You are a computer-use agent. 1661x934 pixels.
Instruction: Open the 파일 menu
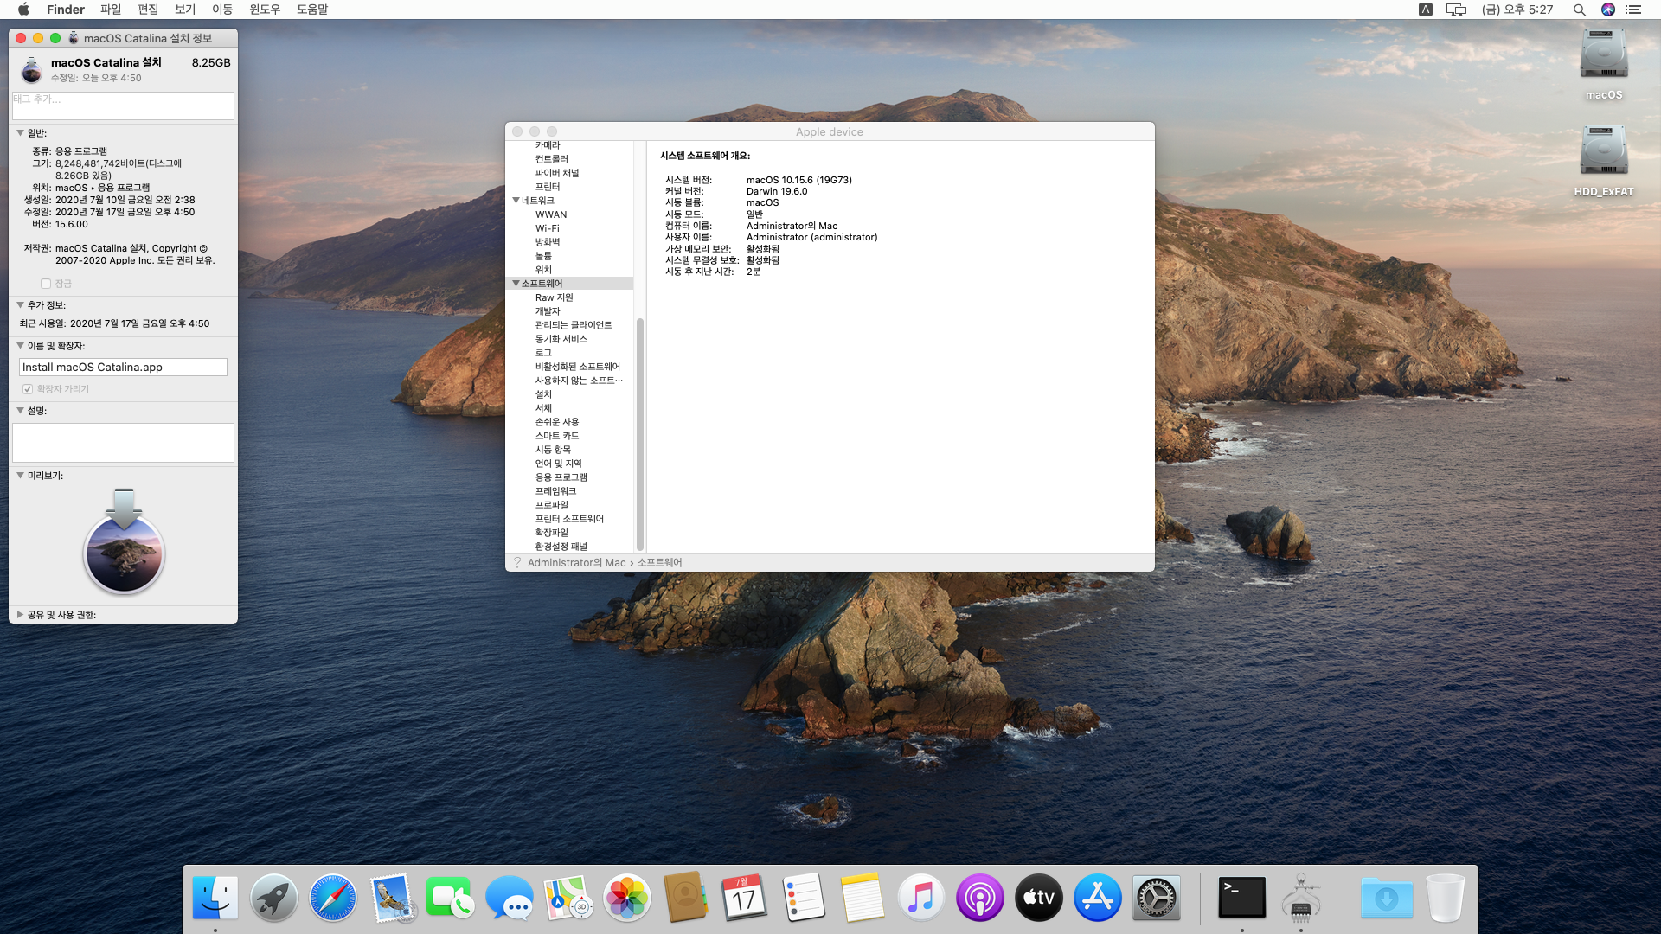click(x=111, y=10)
